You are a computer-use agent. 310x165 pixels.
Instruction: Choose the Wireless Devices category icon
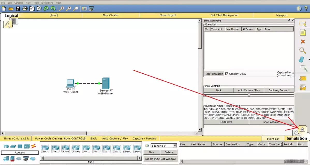coord(26,146)
